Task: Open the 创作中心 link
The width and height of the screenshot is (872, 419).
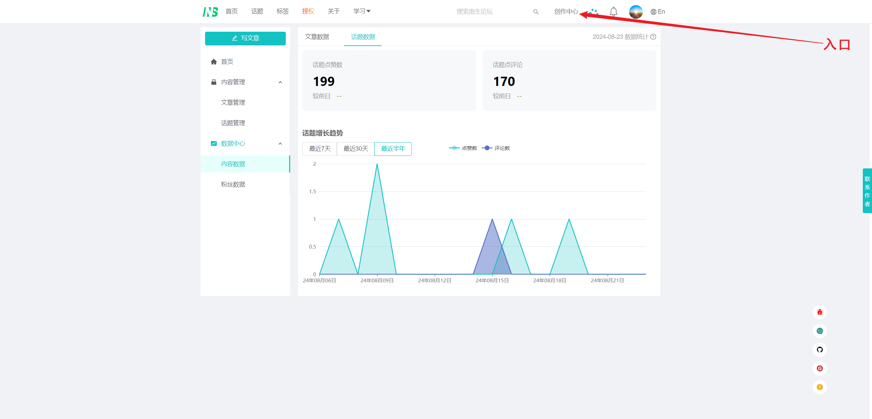Action: [x=566, y=12]
